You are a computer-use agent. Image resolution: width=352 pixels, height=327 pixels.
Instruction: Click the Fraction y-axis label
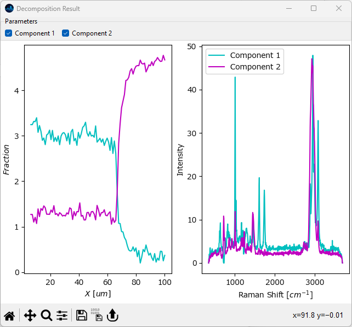[x=7, y=160]
